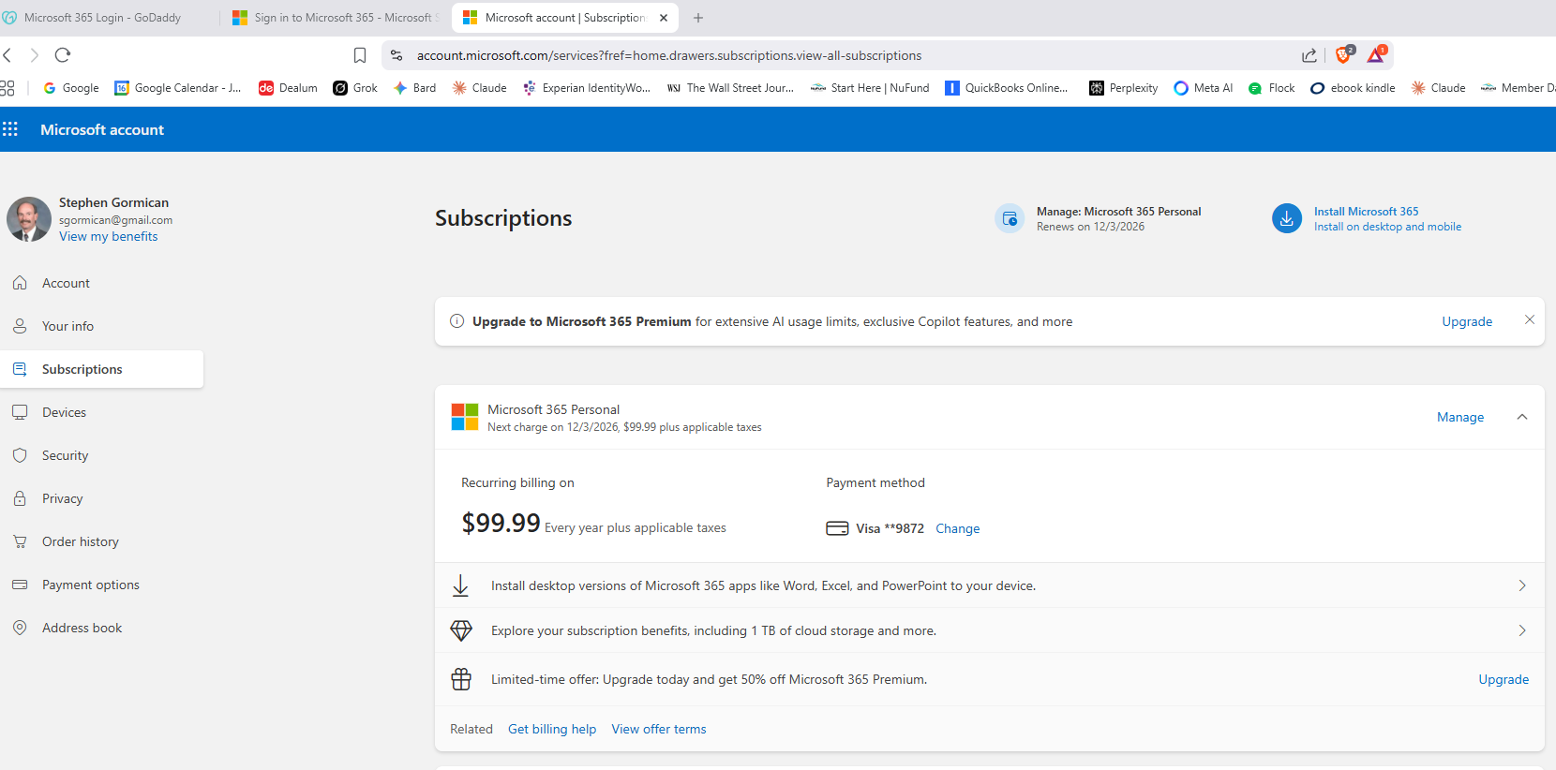Open the Brave Rewards triangle icon
1556x770 pixels.
pyautogui.click(x=1376, y=54)
